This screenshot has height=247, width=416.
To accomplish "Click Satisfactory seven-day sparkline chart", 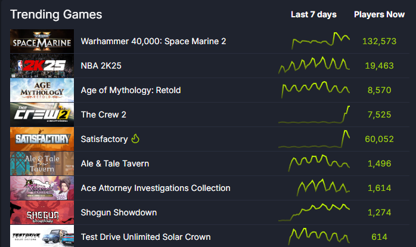I will (314, 138).
